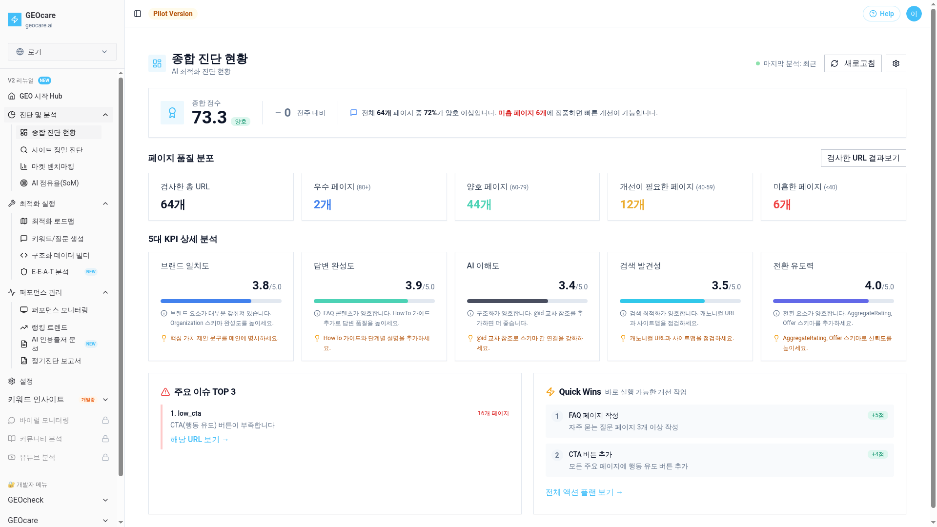Click the user profile avatar top right

click(914, 14)
